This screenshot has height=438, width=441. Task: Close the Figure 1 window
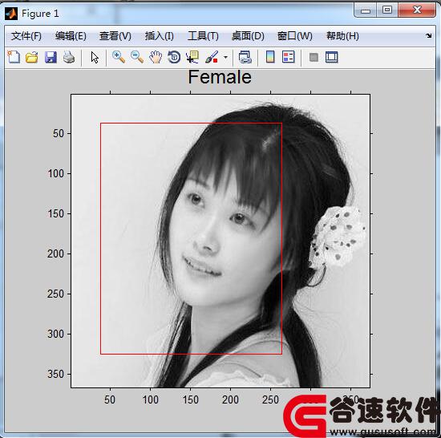(417, 10)
